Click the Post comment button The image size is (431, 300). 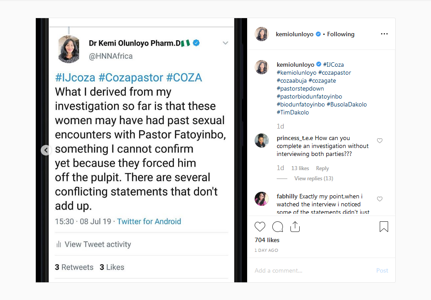pyautogui.click(x=382, y=270)
